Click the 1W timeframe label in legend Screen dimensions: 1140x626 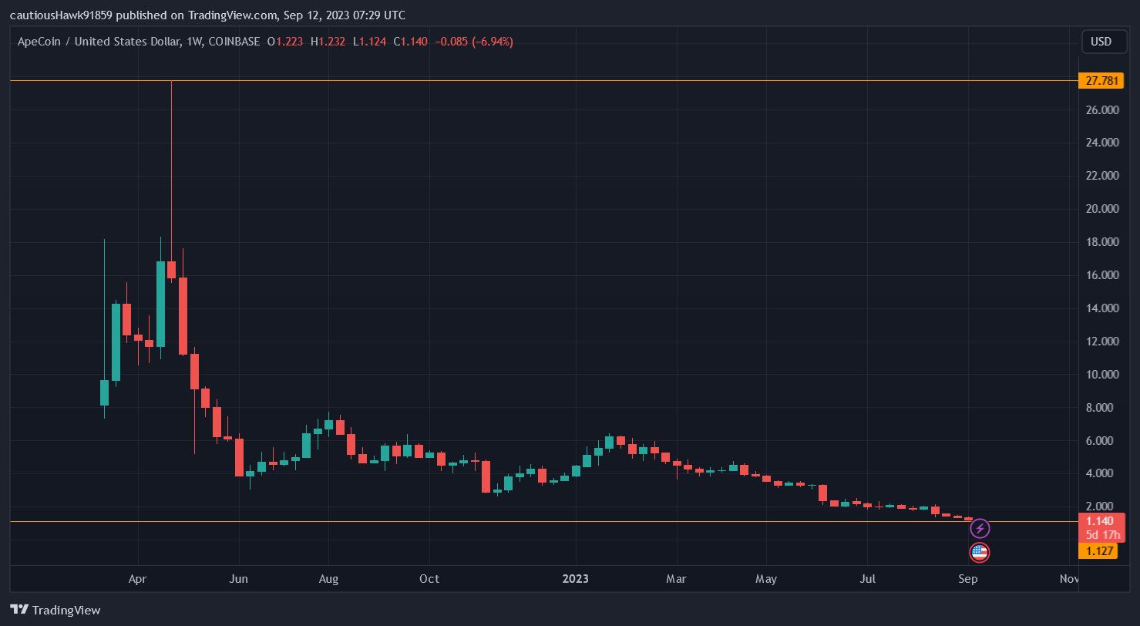[x=194, y=42]
